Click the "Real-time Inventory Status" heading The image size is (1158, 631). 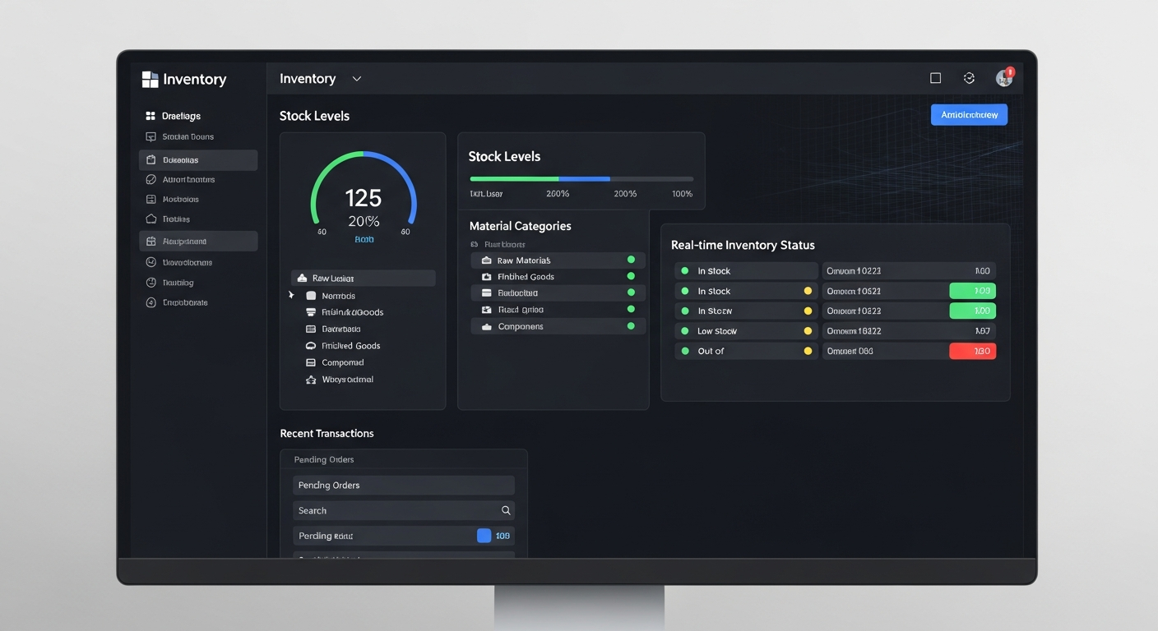click(743, 245)
